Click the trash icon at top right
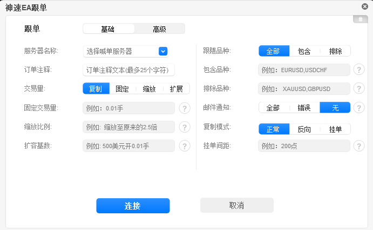Screen dimensions: 373x230 coord(360,19)
